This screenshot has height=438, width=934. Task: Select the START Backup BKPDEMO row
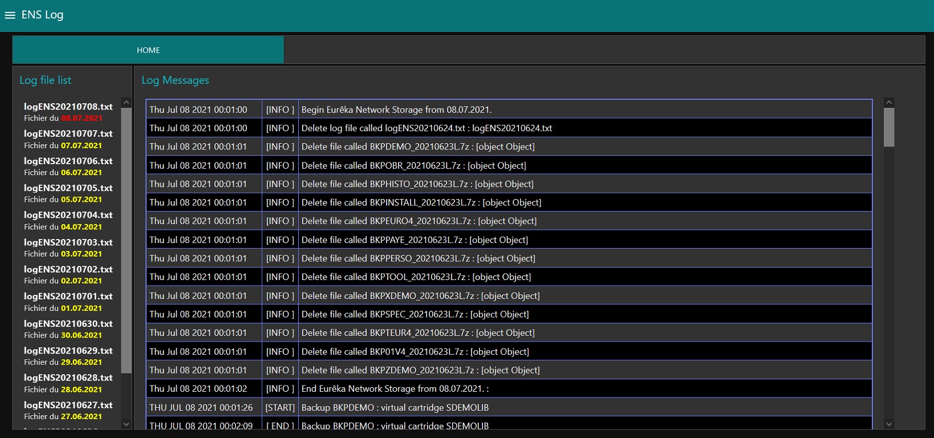coord(509,408)
